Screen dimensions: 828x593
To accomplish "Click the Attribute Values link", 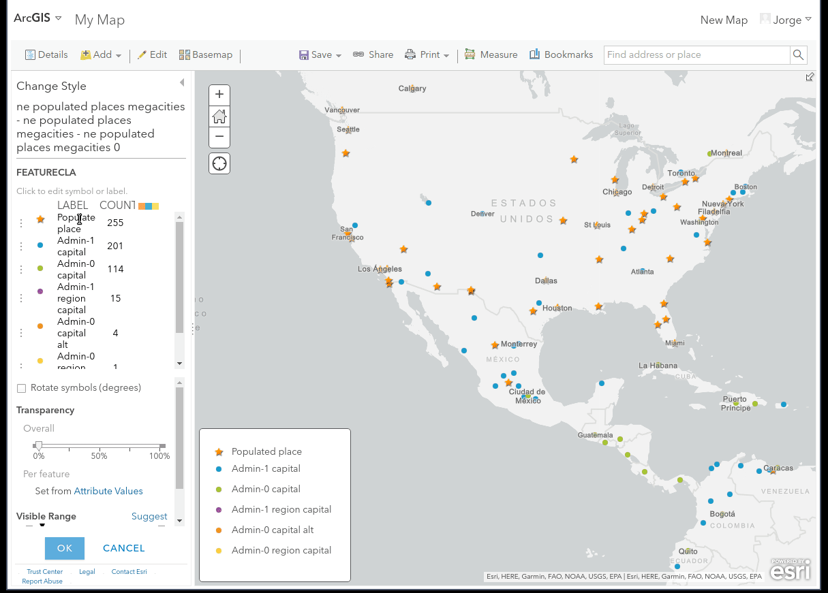I will tap(108, 491).
